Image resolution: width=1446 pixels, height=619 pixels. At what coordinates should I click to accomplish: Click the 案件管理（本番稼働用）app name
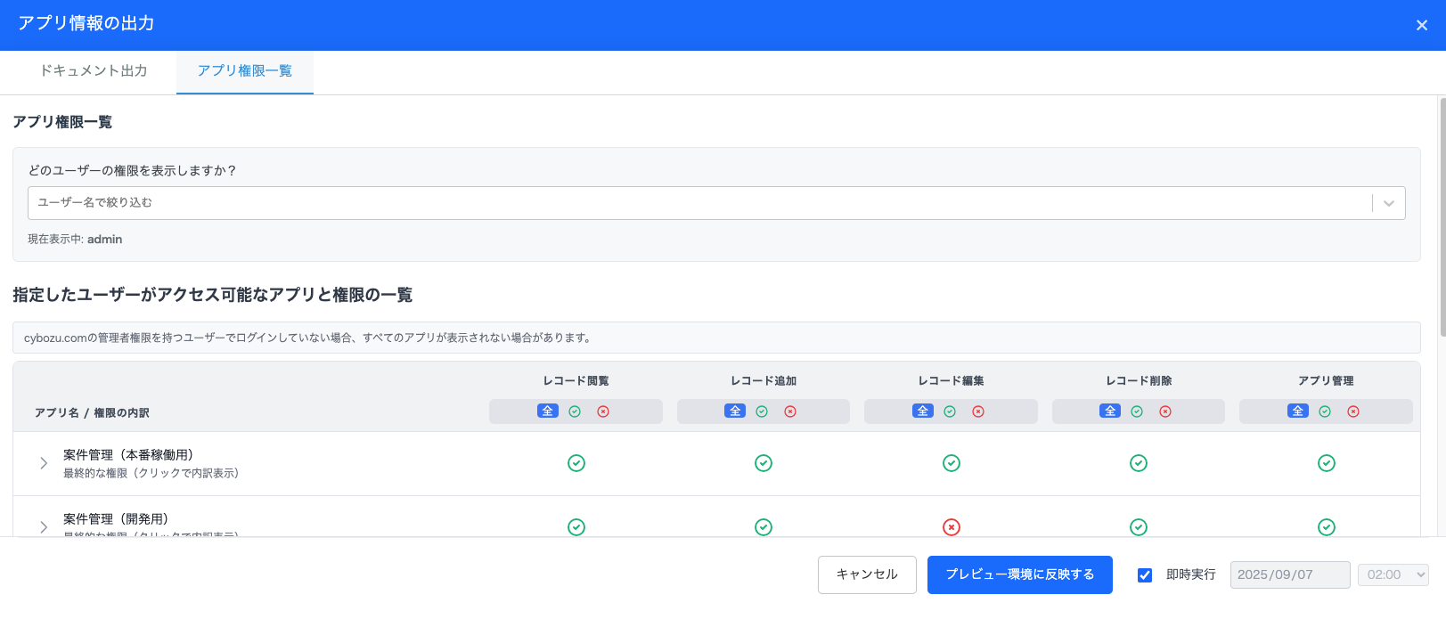coord(128,455)
